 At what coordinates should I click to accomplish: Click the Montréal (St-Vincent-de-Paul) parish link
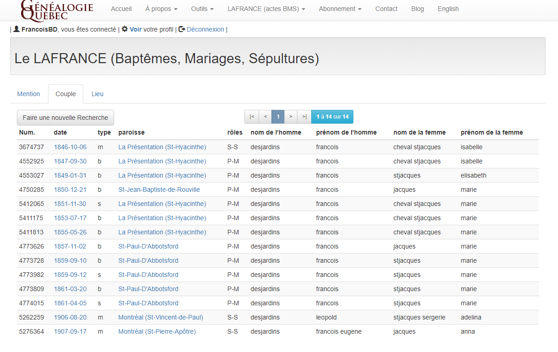click(x=161, y=317)
